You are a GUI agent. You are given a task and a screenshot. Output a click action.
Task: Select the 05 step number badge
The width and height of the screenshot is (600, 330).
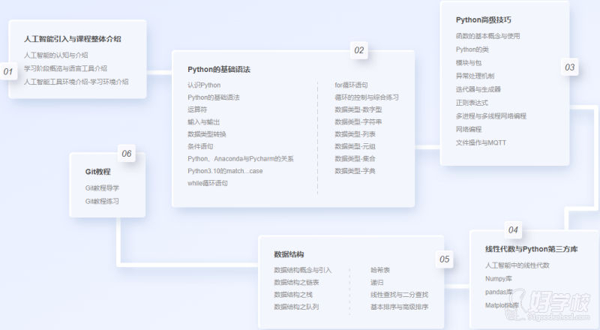(x=445, y=259)
